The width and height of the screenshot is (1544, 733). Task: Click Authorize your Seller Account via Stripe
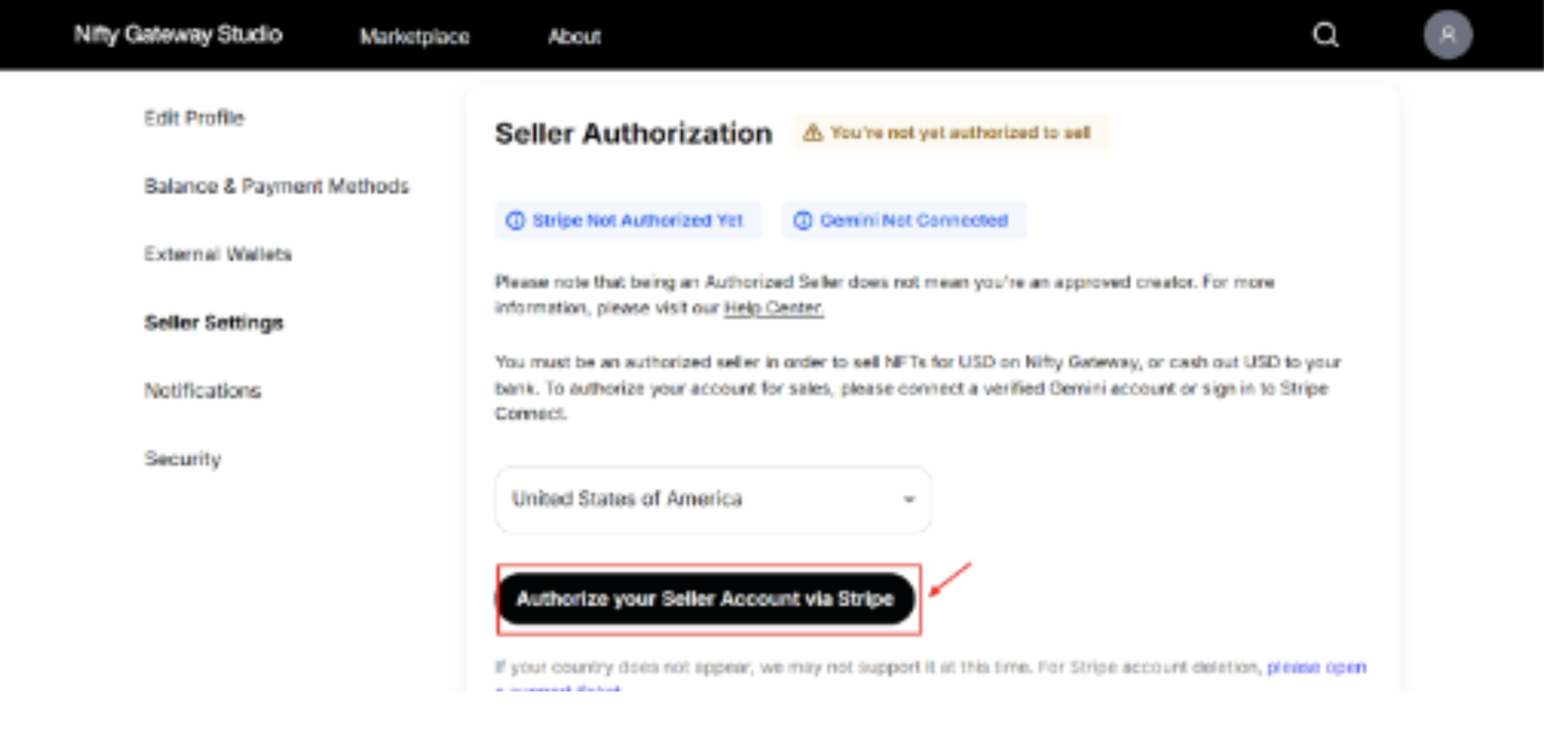[706, 599]
